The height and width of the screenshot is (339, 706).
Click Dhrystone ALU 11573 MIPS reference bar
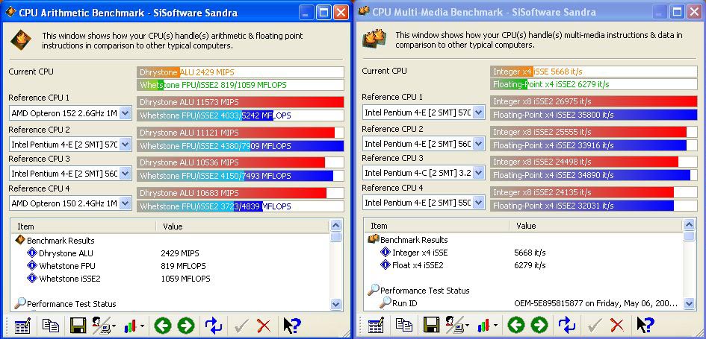click(x=241, y=102)
